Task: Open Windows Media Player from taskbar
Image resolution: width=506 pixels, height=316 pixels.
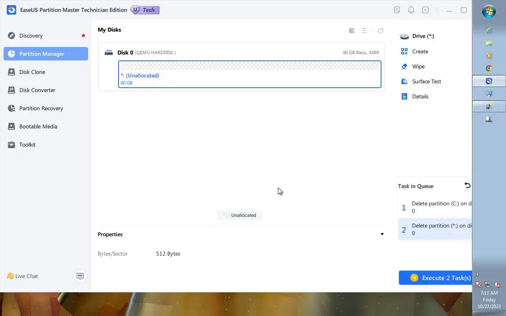Action: [x=489, y=56]
